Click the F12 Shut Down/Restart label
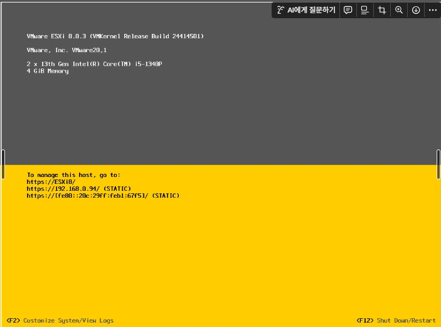 click(x=396, y=321)
